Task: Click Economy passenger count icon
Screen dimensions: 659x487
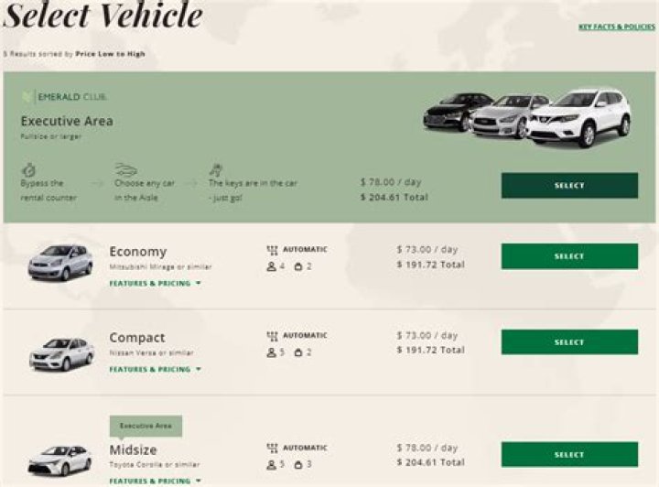Action: (x=271, y=266)
